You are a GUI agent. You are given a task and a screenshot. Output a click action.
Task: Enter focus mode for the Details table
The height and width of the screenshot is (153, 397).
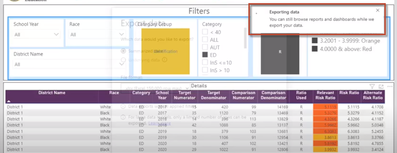pyautogui.click(x=381, y=86)
